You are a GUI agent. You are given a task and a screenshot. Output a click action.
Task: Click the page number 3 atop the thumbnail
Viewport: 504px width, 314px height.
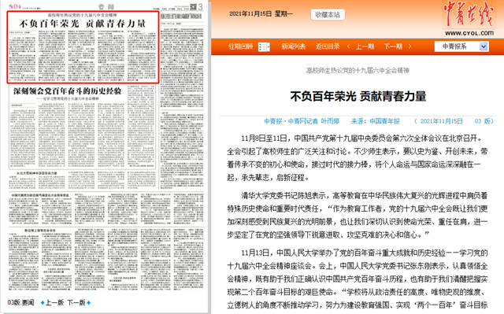(x=200, y=6)
